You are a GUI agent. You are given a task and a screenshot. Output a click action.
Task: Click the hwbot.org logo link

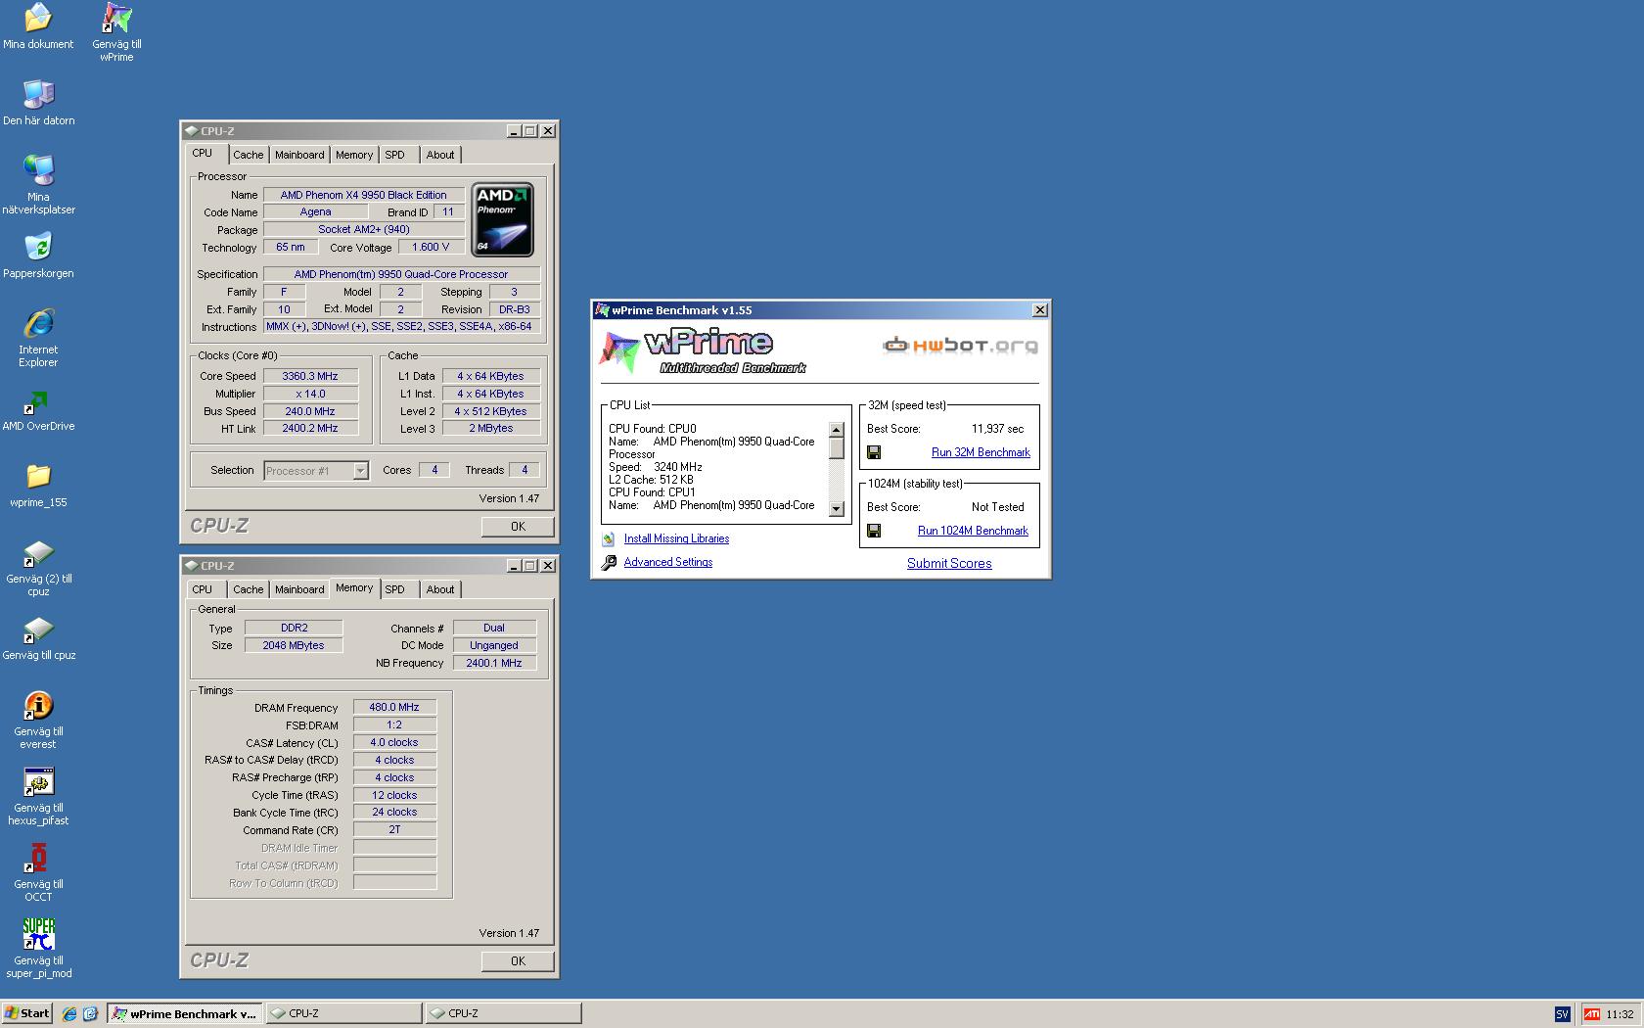tap(960, 345)
